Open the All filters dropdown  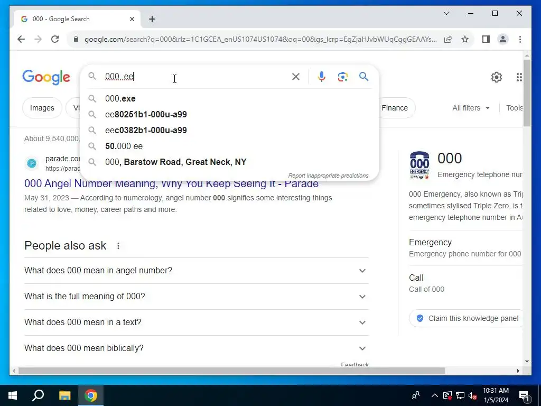point(471,108)
